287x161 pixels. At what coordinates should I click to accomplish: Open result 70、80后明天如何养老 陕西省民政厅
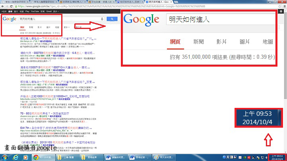[45, 113]
